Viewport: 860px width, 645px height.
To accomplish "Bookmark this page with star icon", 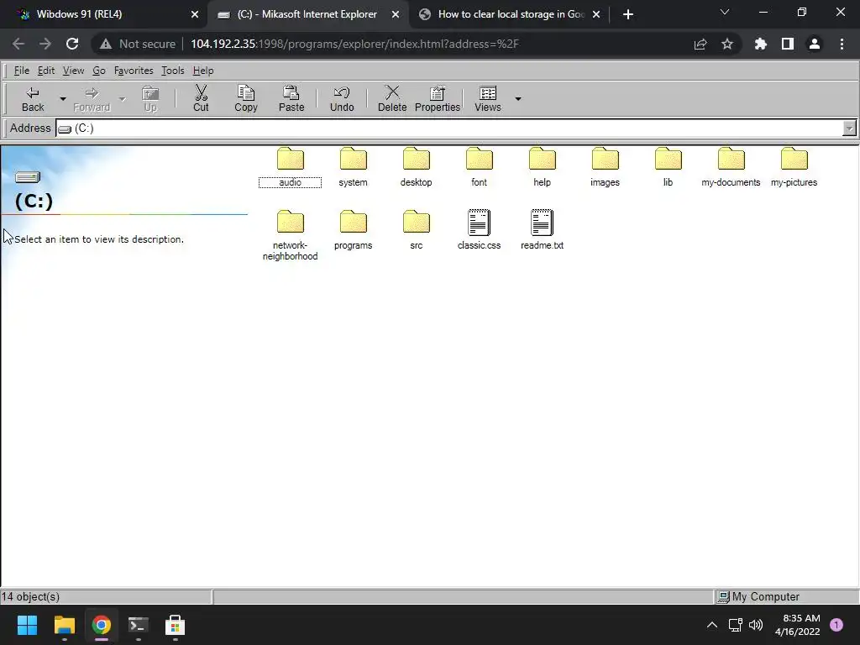I will coord(726,44).
